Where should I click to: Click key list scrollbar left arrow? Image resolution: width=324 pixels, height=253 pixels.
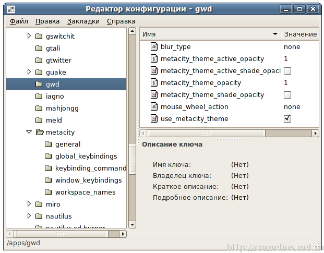pyautogui.click(x=143, y=133)
